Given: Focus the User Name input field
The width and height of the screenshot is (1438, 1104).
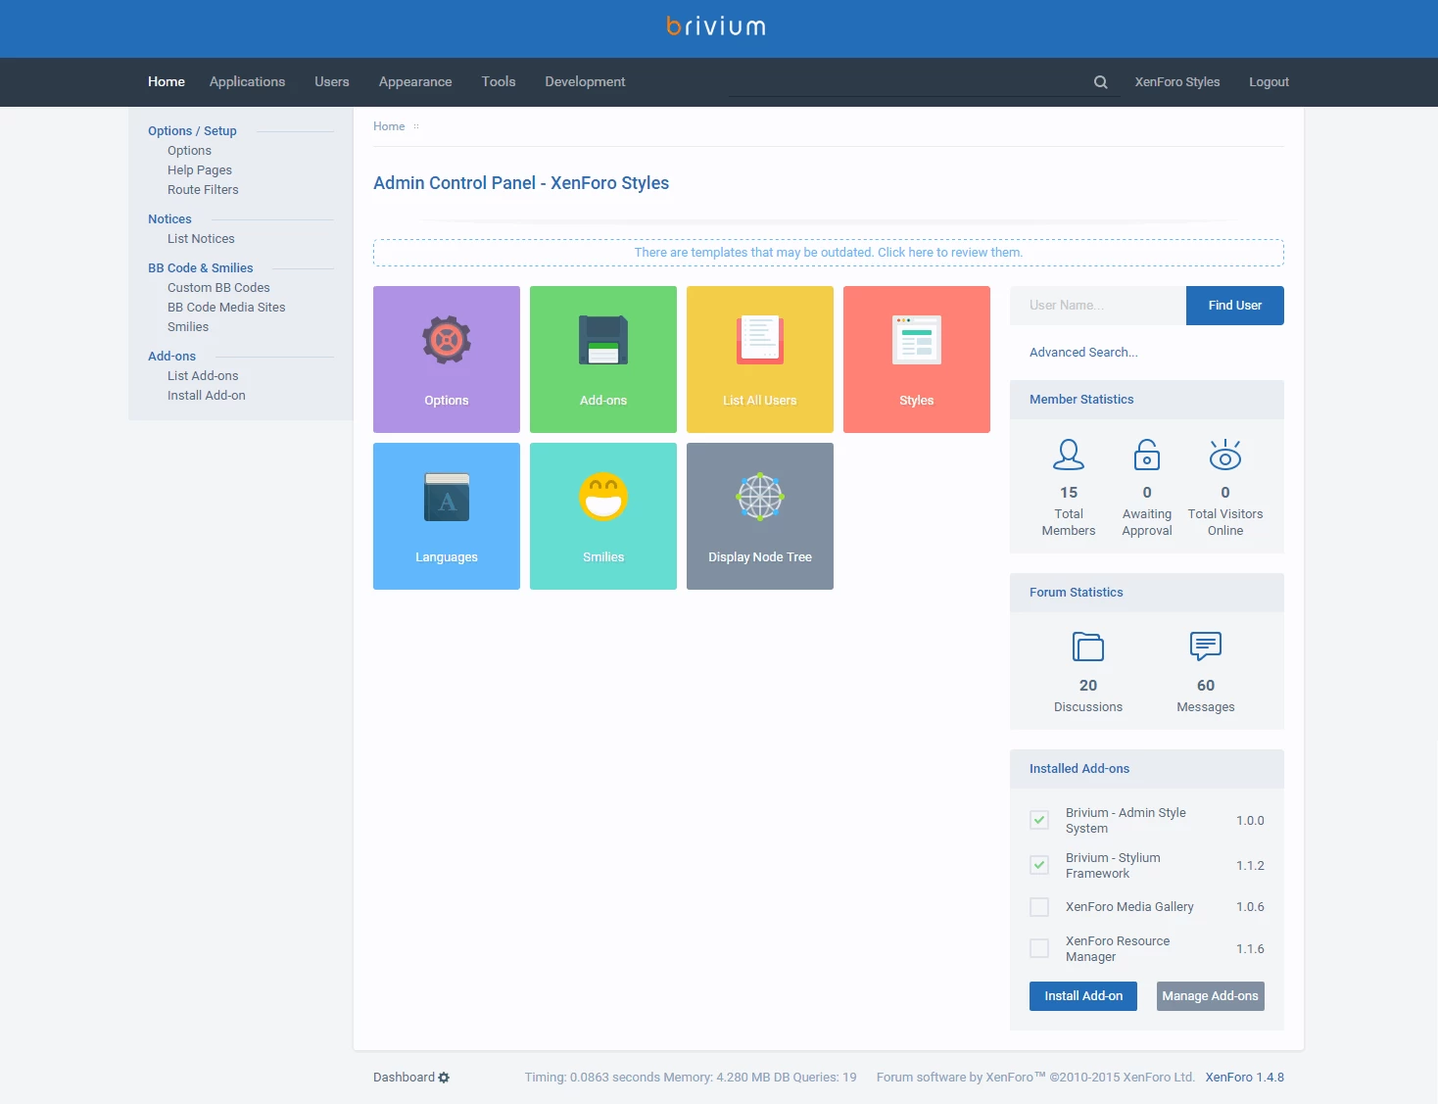Looking at the screenshot, I should (1098, 306).
